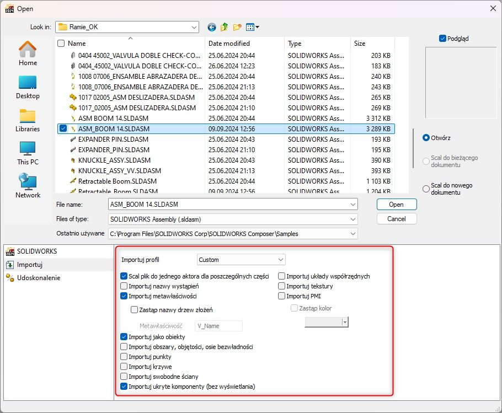Enable Importuj nazwy wystąpień

[x=124, y=286]
